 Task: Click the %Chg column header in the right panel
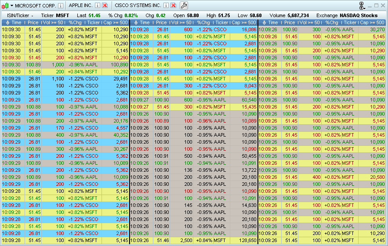[332, 22]
